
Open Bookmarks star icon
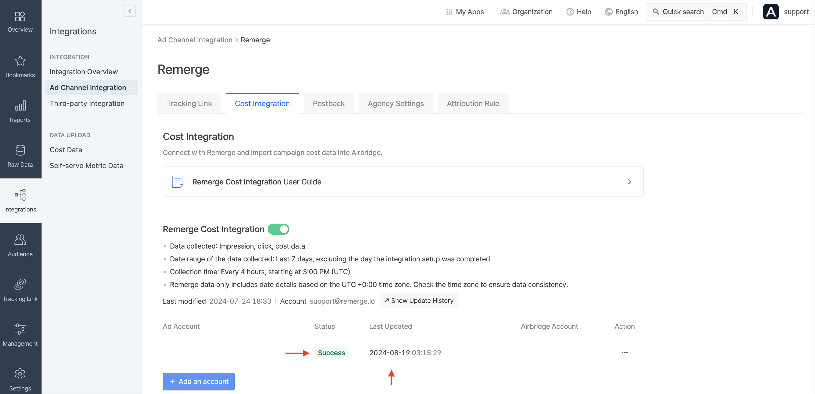coord(20,61)
